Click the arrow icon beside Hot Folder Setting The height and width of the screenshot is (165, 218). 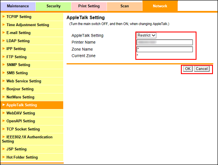(4, 157)
